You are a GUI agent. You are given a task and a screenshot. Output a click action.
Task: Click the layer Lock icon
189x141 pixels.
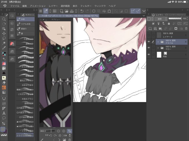[169, 23]
